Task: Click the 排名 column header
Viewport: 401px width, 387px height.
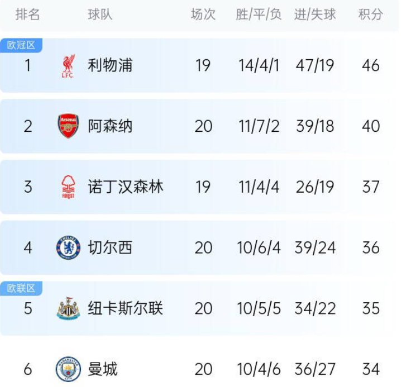Action: click(28, 15)
